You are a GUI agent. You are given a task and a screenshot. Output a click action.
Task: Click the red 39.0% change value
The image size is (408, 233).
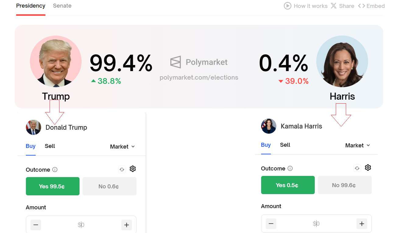tap(297, 81)
